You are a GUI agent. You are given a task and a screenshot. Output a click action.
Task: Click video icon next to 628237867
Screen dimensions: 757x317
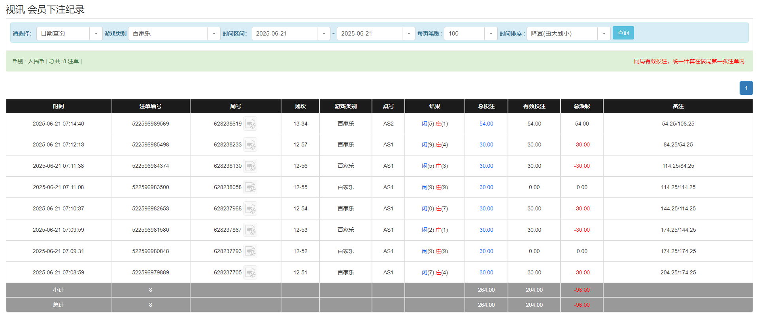[x=250, y=230]
